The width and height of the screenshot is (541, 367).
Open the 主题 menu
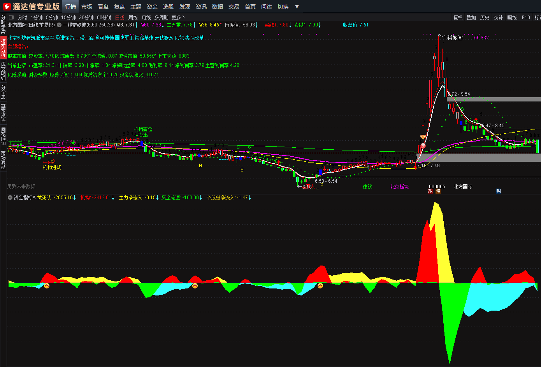click(136, 7)
